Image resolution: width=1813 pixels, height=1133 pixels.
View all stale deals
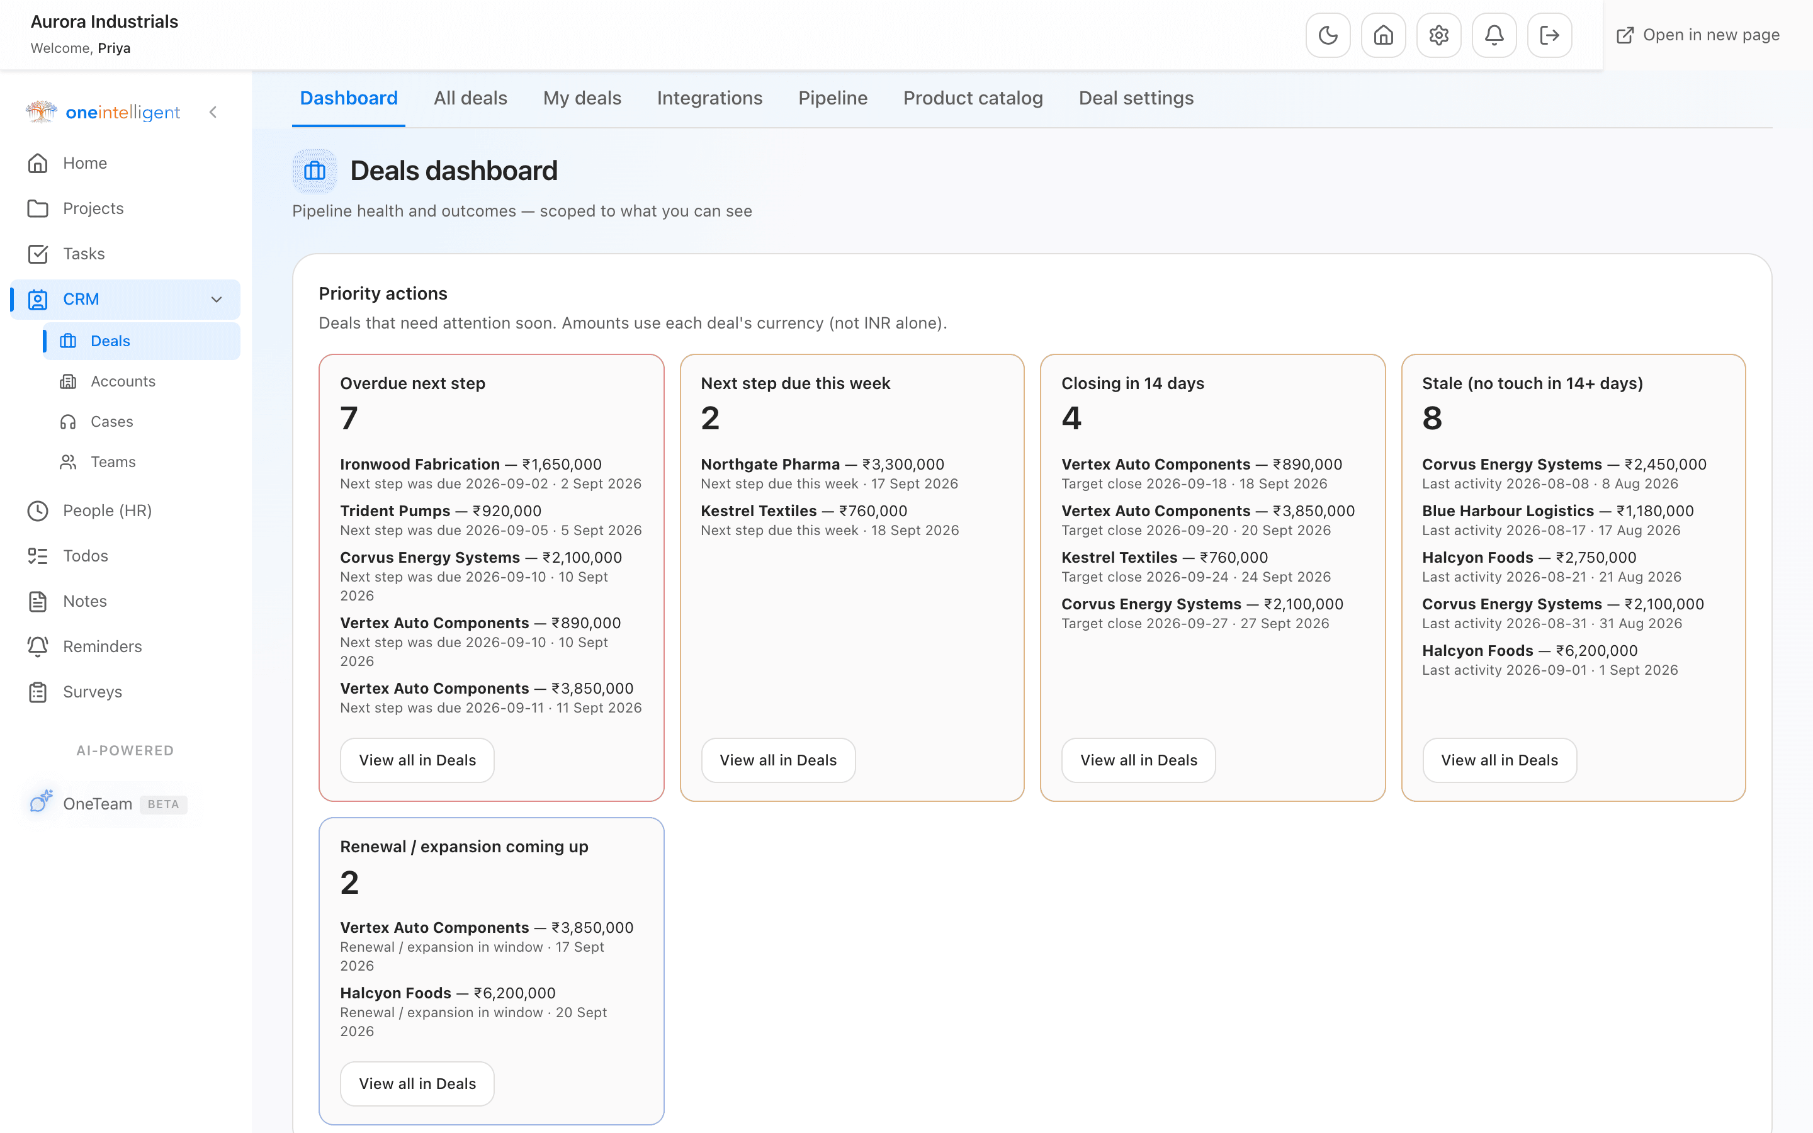pyautogui.click(x=1499, y=760)
